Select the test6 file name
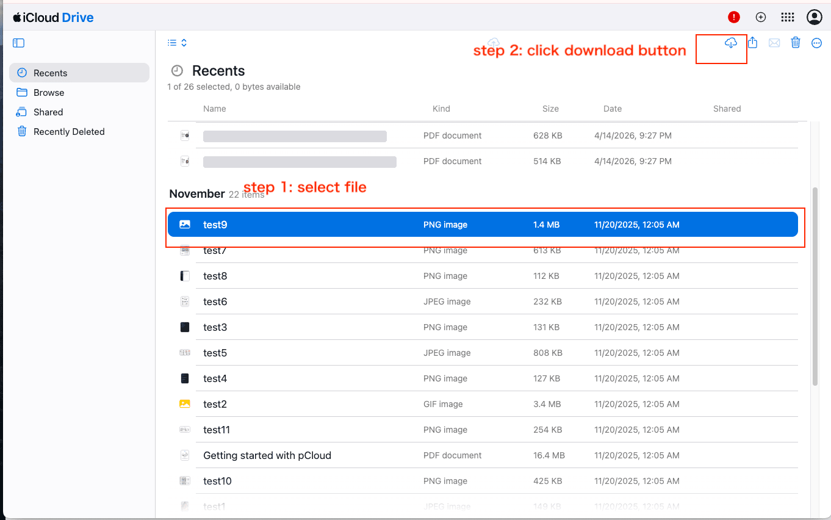831x520 pixels. pos(215,302)
